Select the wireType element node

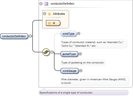(x=69, y=34)
